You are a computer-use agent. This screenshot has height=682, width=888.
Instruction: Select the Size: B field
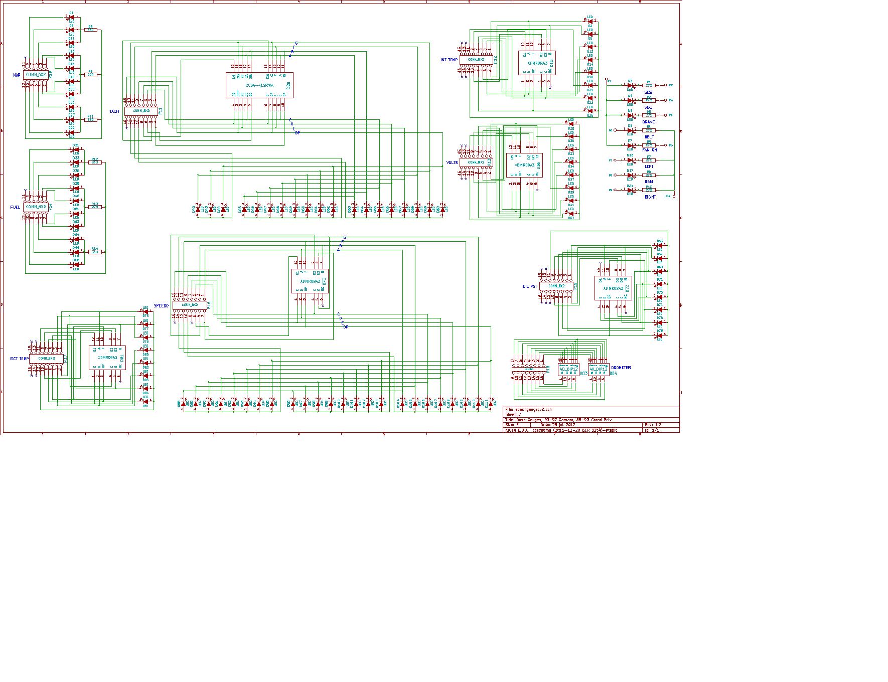(512, 425)
